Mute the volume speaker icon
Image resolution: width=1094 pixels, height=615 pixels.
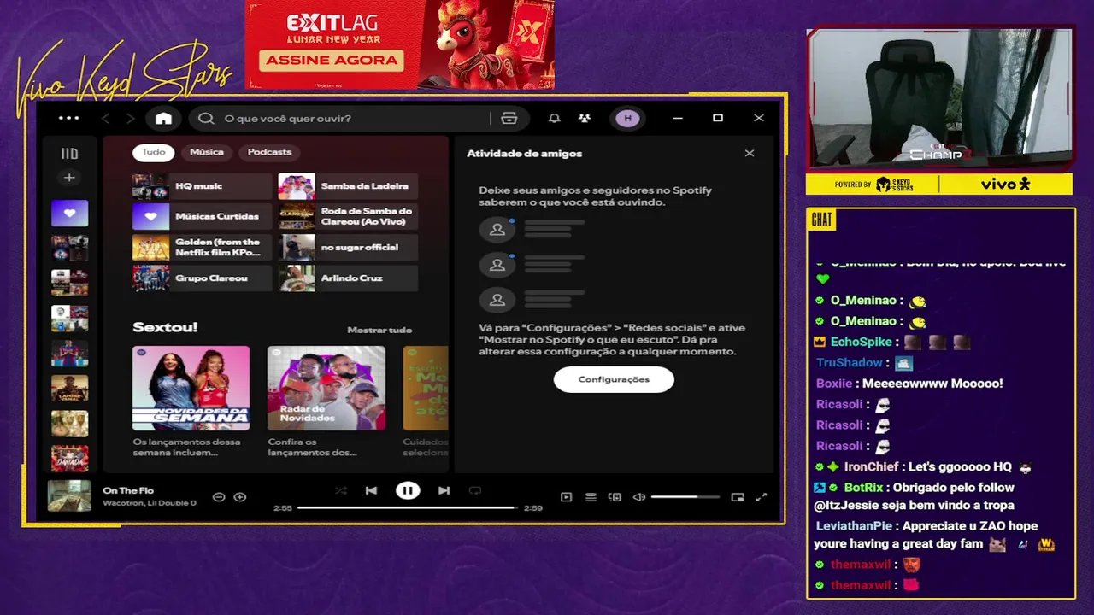pyautogui.click(x=638, y=497)
